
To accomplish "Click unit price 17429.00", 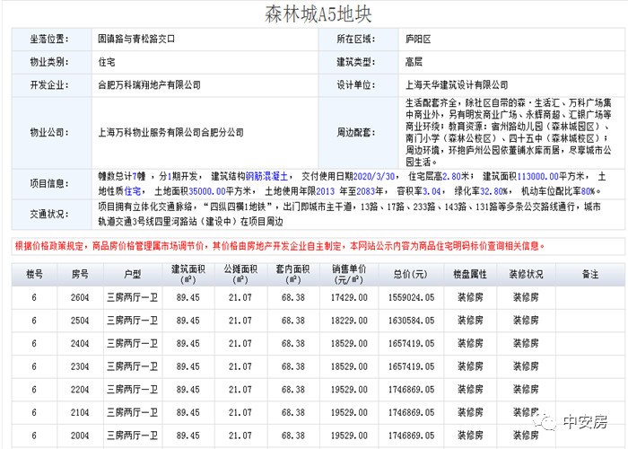I will pyautogui.click(x=349, y=297).
